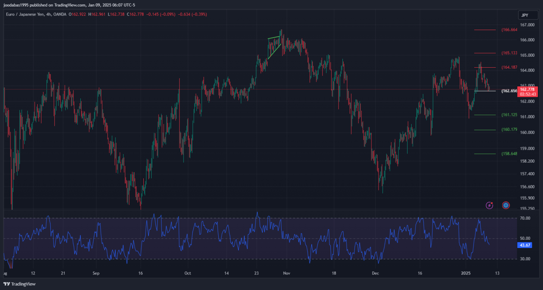543x290 pixels.
Task: Click the RSI value label 43.67
Action: (x=525, y=245)
